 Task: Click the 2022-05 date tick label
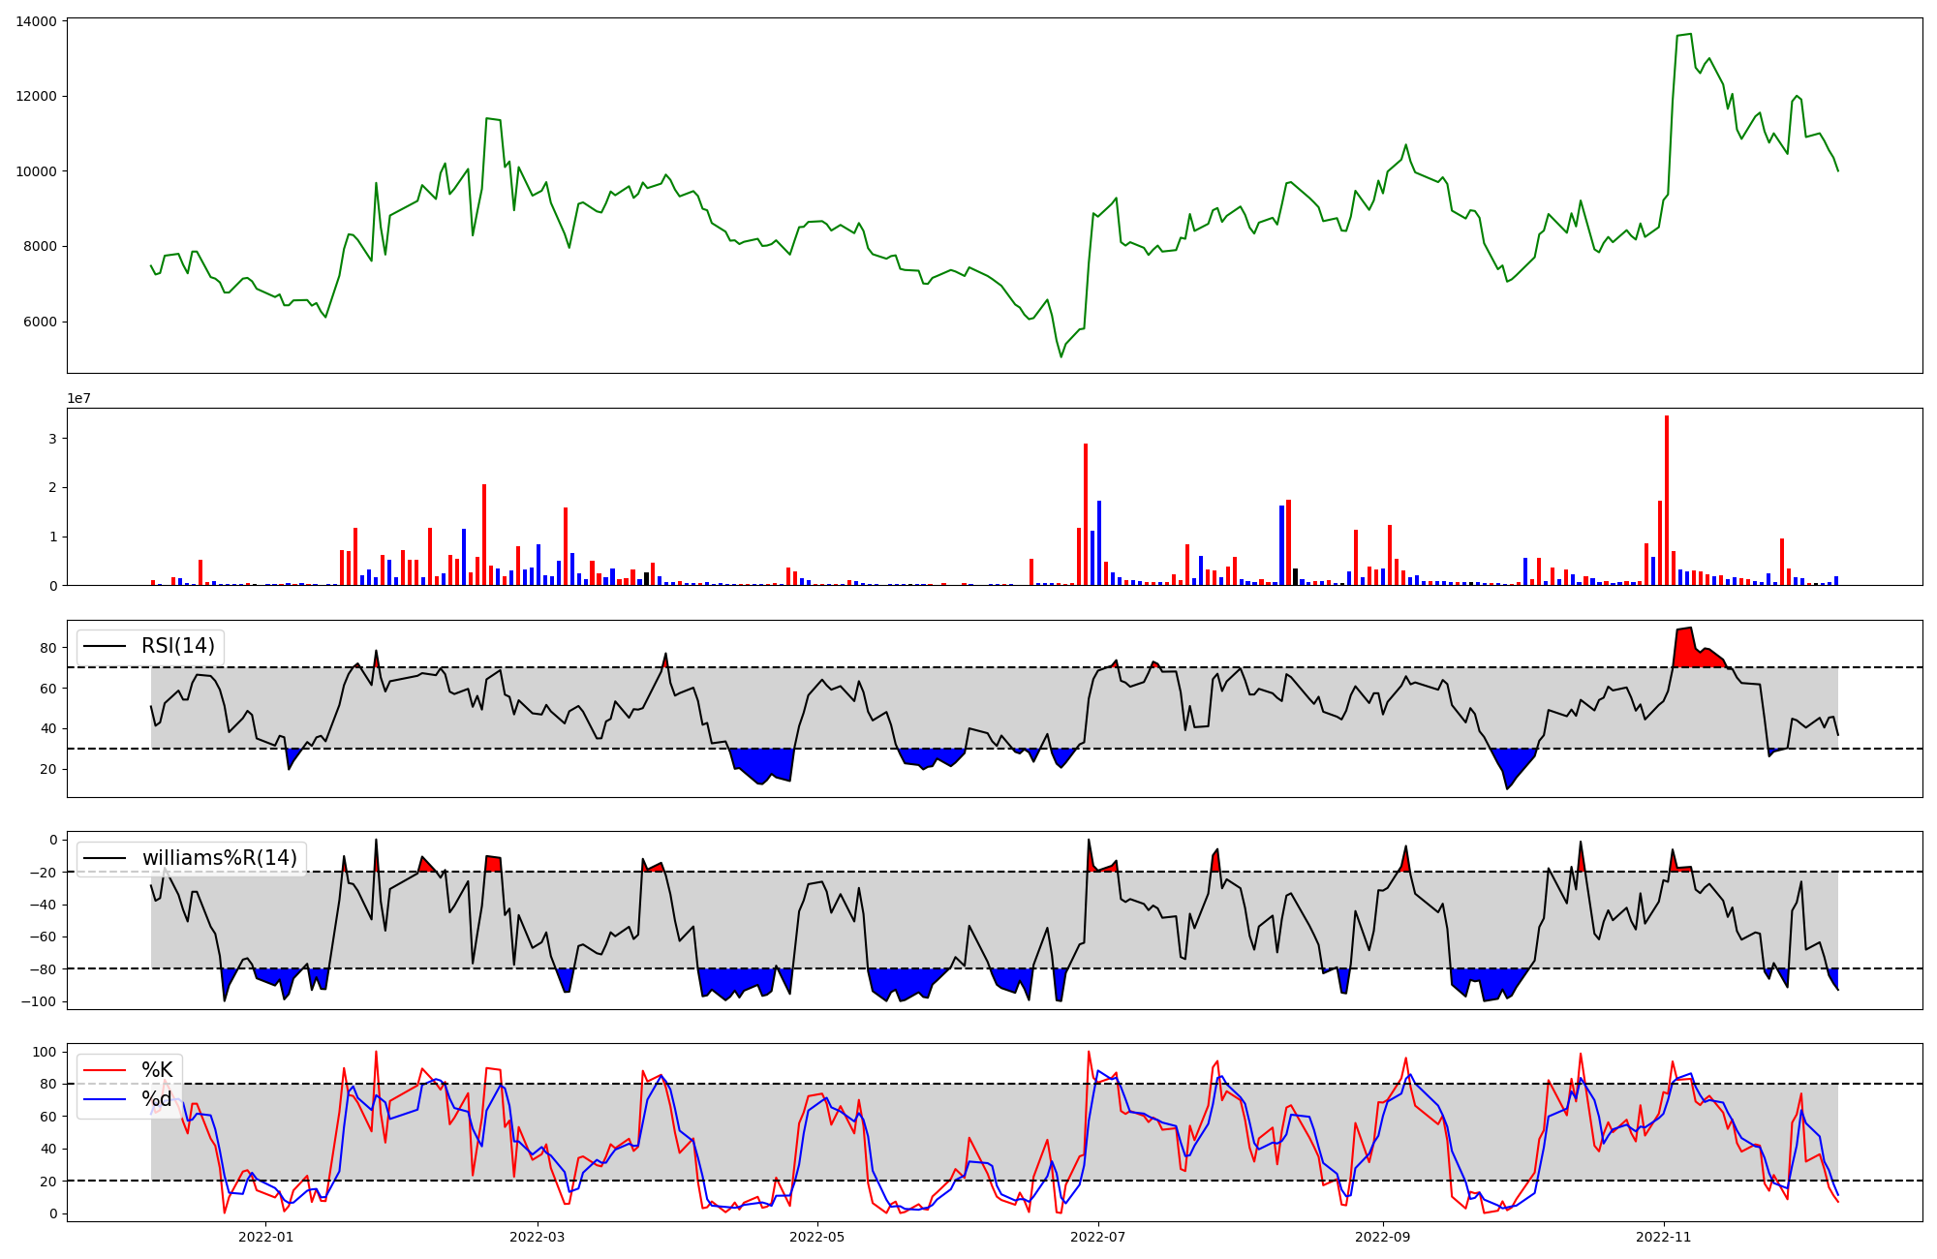817,1237
